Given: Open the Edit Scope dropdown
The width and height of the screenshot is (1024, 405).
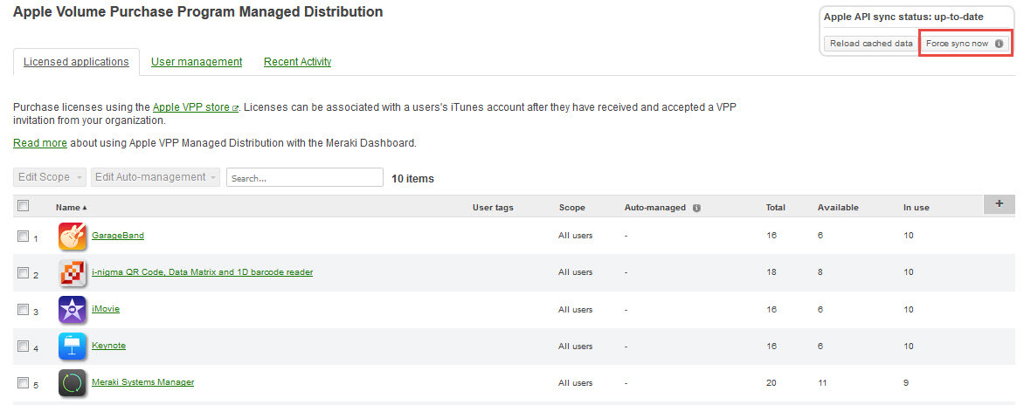Looking at the screenshot, I should pos(50,176).
